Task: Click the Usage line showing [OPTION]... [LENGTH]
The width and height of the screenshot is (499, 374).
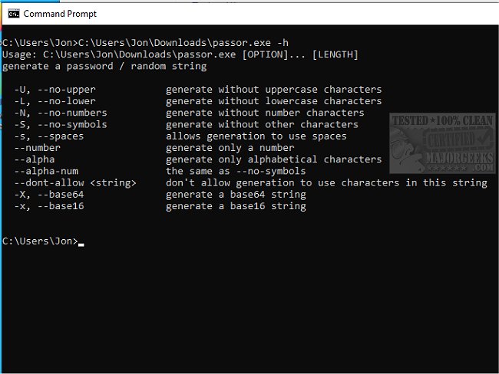Action: pyautogui.click(x=180, y=54)
